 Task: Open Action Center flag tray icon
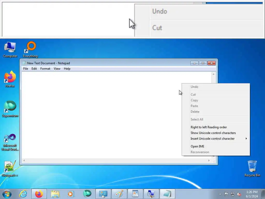(226, 194)
